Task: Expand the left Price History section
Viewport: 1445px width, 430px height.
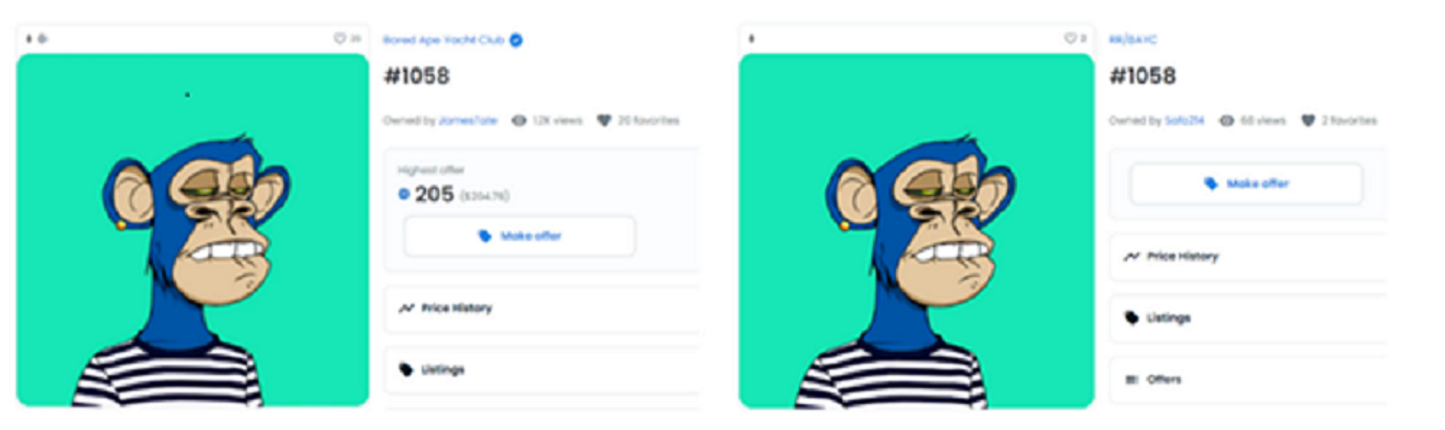Action: click(x=541, y=309)
